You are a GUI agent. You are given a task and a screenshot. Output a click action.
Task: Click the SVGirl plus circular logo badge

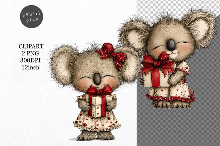pos(31,16)
